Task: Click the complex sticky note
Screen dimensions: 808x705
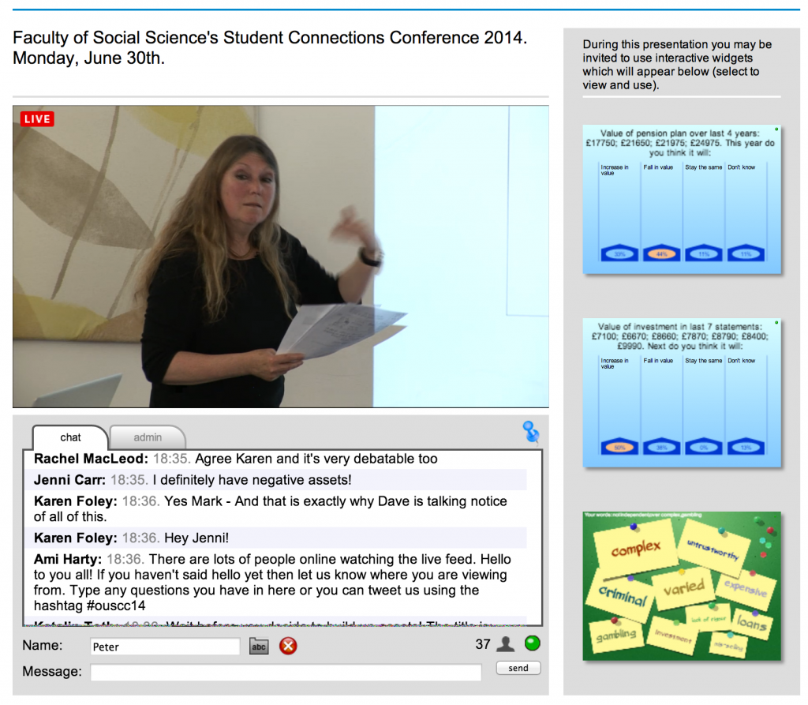Action: point(637,548)
